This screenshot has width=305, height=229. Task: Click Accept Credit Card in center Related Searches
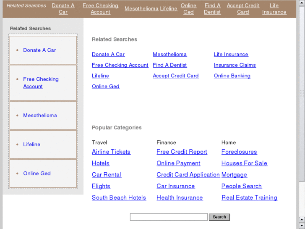point(176,76)
